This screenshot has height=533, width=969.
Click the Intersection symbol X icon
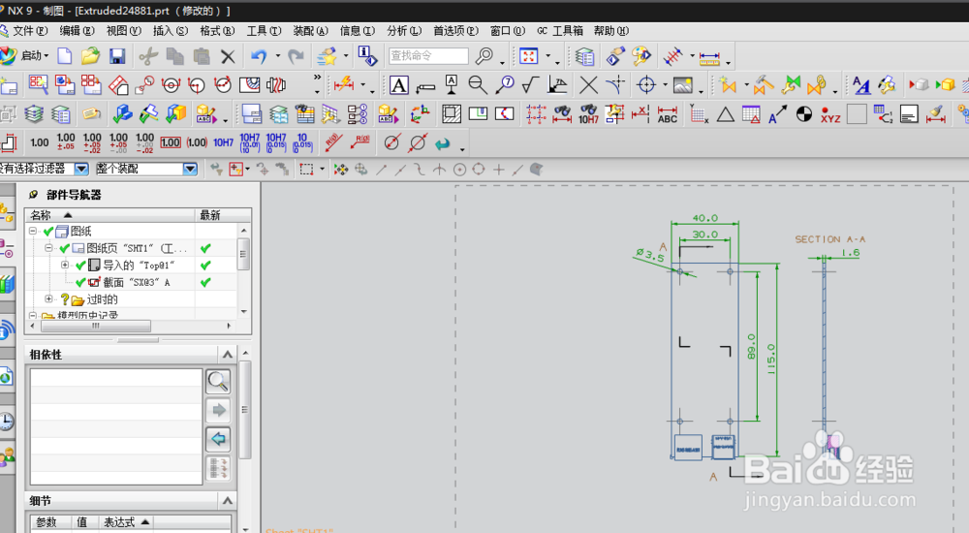(x=589, y=84)
